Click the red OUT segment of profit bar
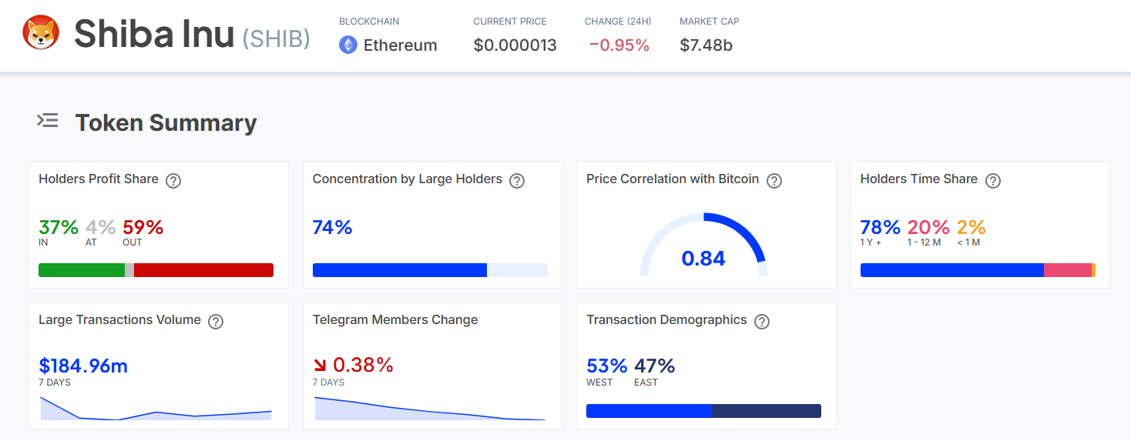 pyautogui.click(x=203, y=270)
